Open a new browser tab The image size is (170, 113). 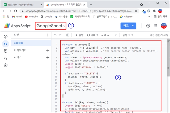click(x=91, y=5)
